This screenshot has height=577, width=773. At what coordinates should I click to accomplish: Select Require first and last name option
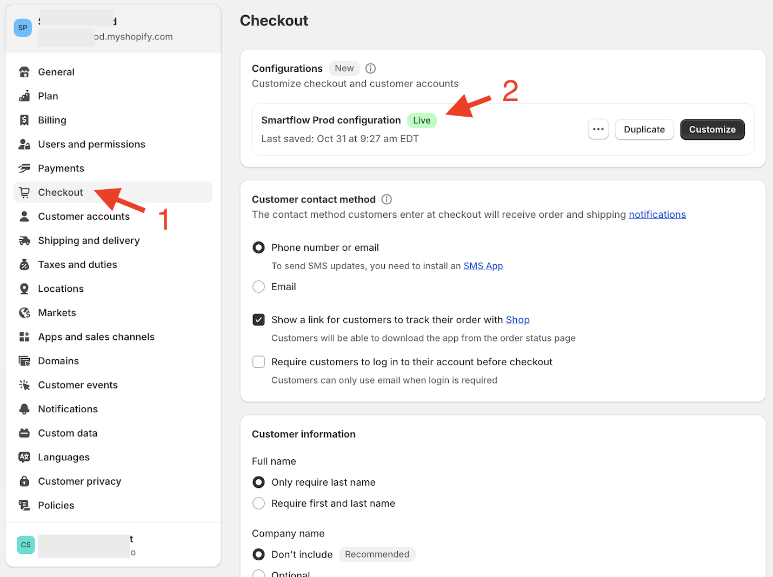pos(259,504)
